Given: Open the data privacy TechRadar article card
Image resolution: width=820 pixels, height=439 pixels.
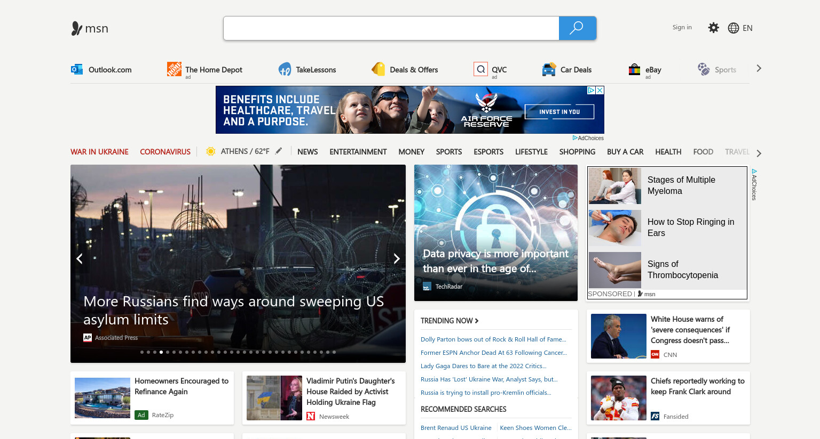Looking at the screenshot, I should (496, 233).
